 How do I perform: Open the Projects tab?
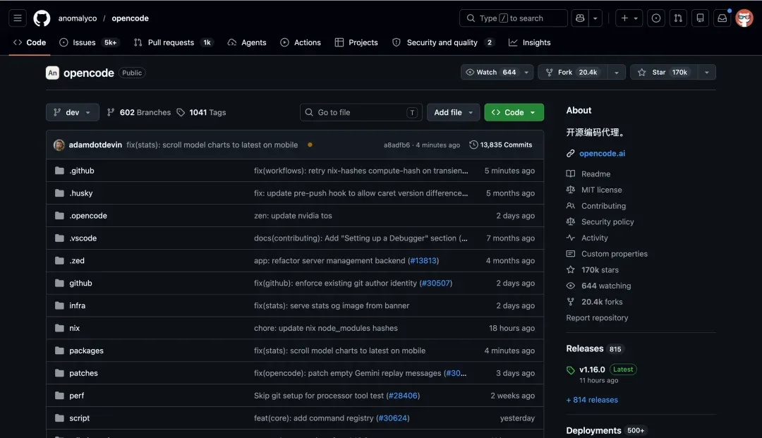click(x=356, y=43)
